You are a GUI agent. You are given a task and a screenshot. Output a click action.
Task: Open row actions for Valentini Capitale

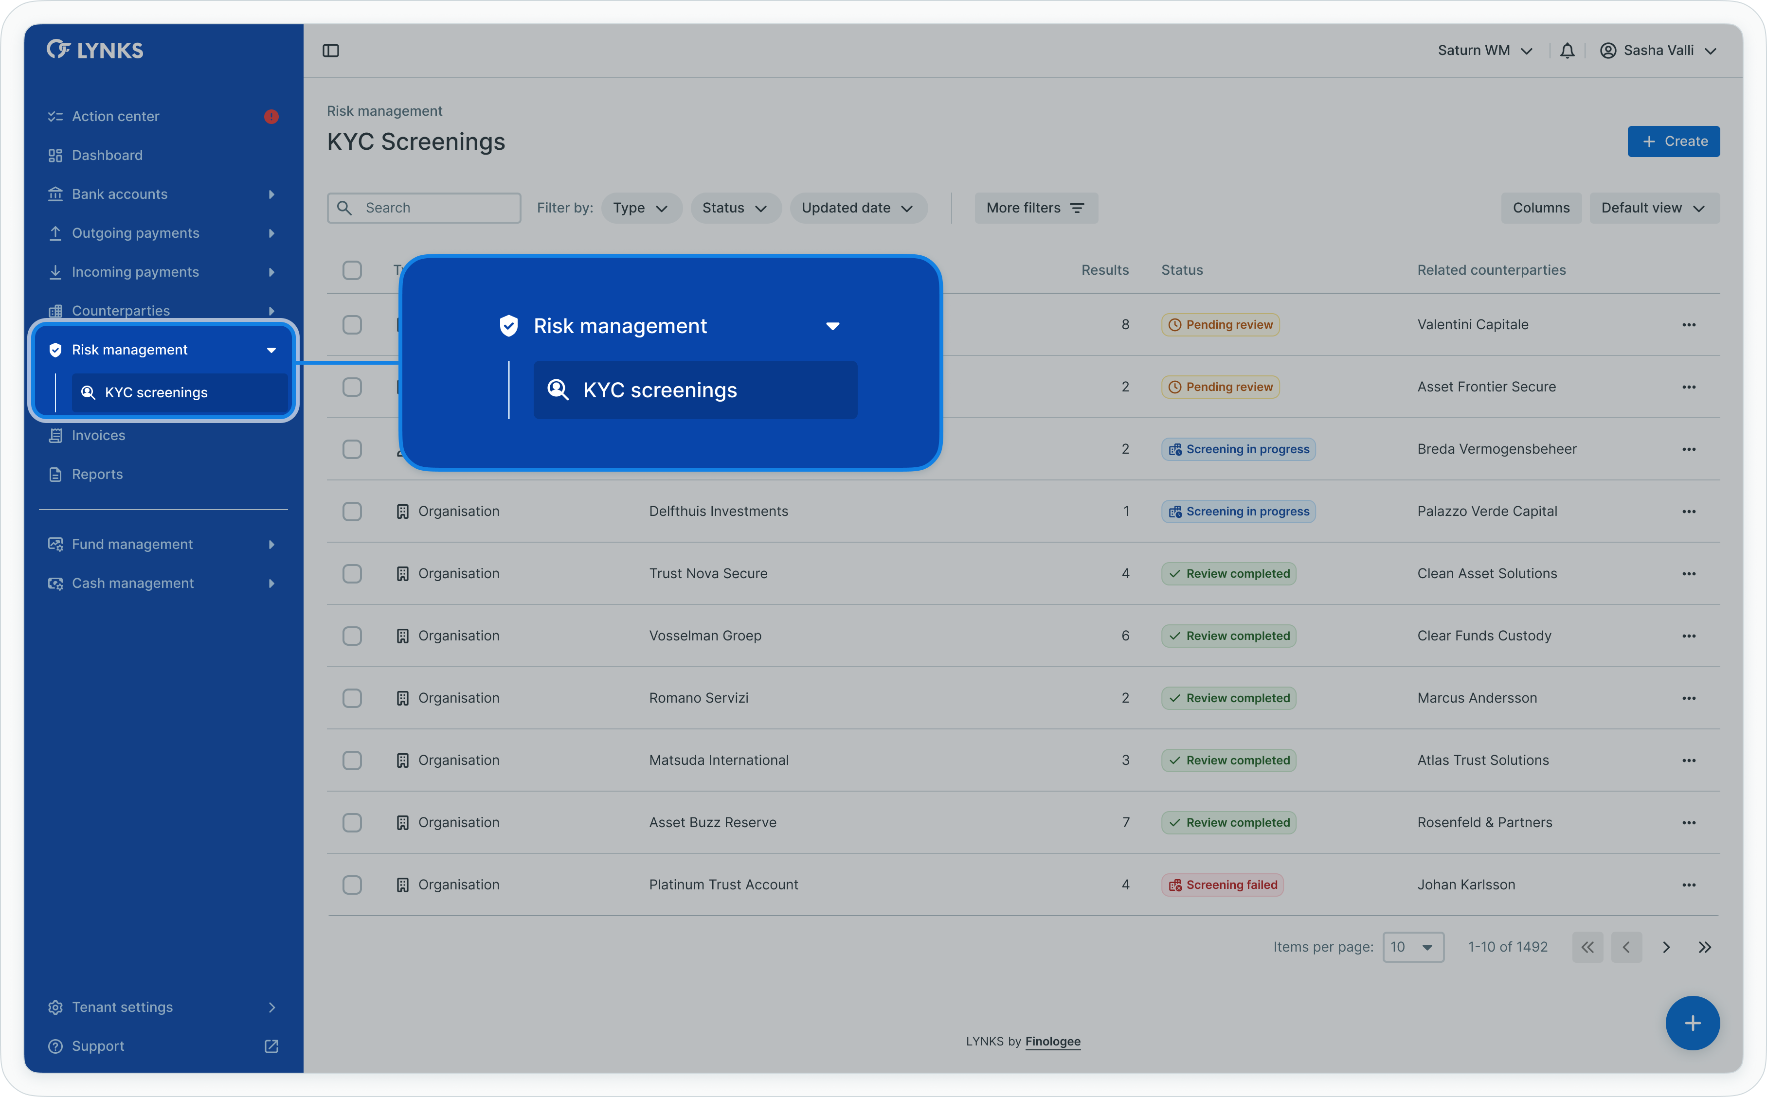click(1689, 324)
